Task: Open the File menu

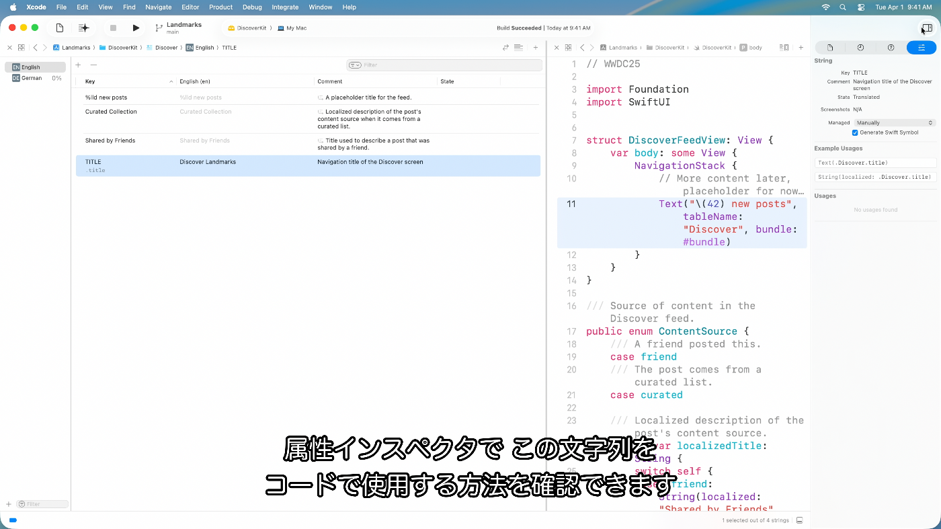Action: tap(61, 7)
